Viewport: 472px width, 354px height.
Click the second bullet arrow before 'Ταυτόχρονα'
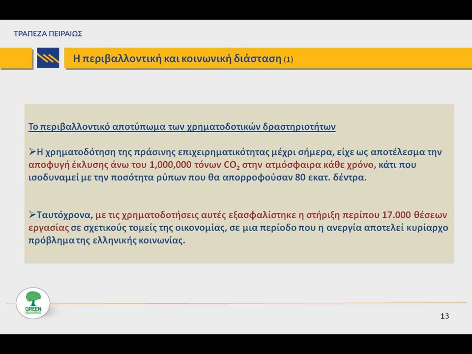32,215
